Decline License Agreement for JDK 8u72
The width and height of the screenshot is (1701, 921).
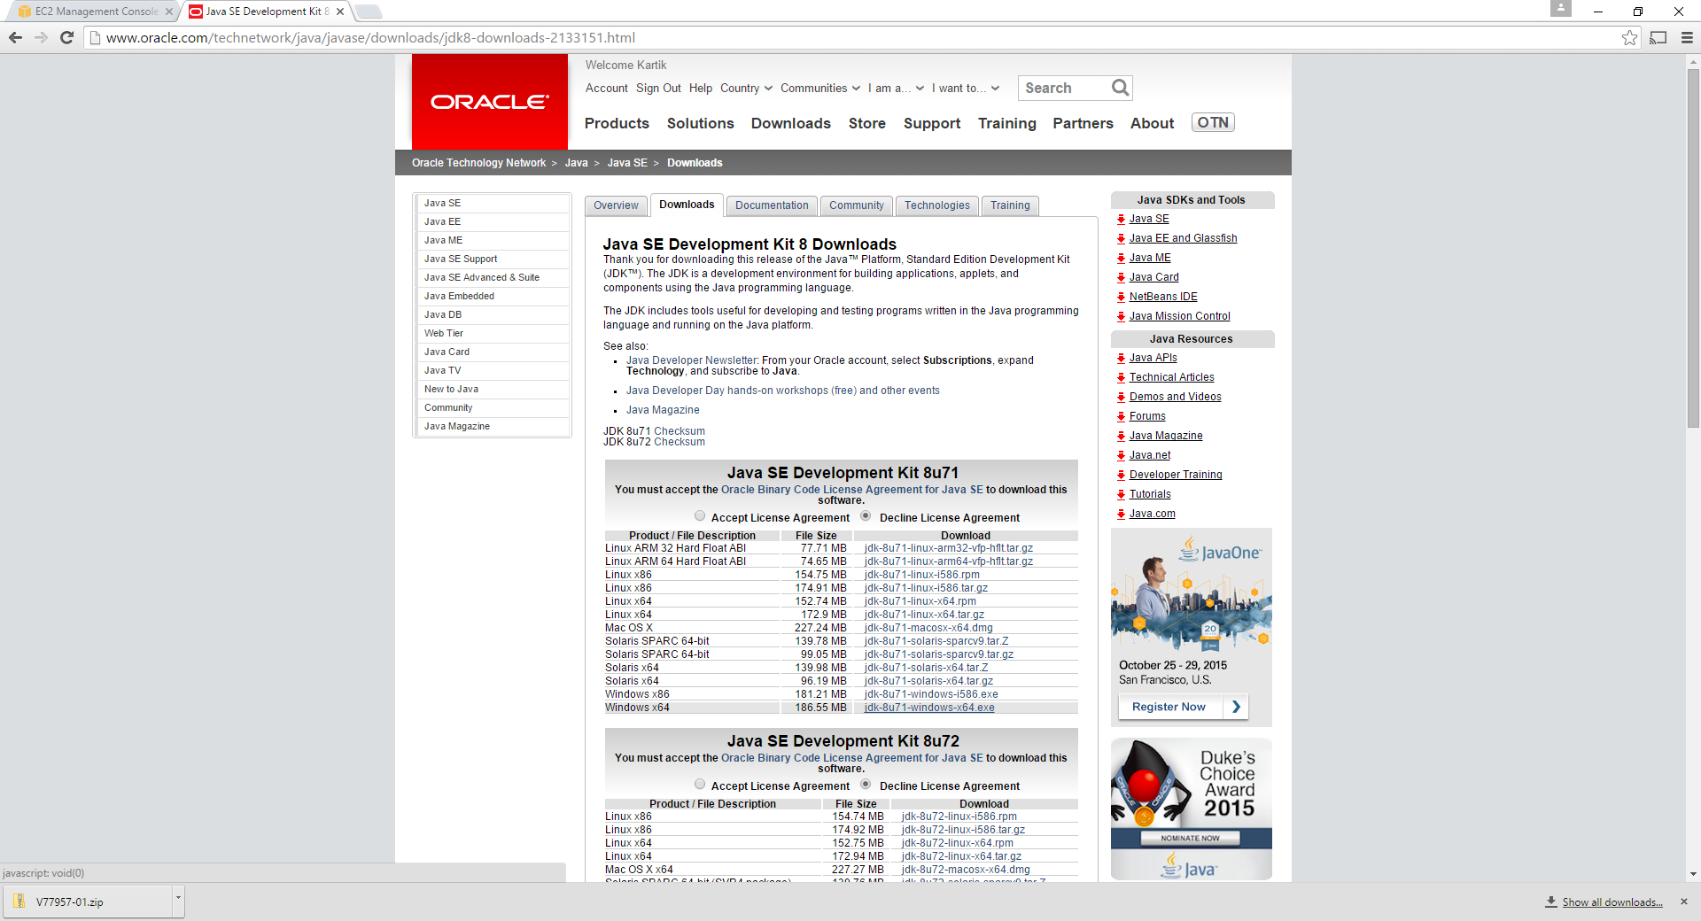(866, 784)
